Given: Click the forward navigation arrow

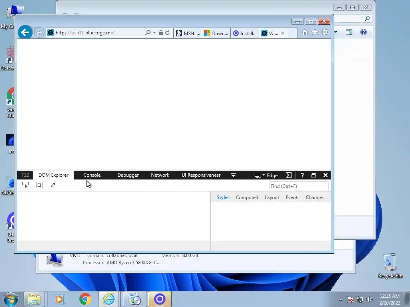Looking at the screenshot, I should coord(39,33).
